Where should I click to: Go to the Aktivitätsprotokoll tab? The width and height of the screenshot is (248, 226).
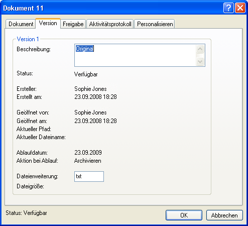click(110, 24)
